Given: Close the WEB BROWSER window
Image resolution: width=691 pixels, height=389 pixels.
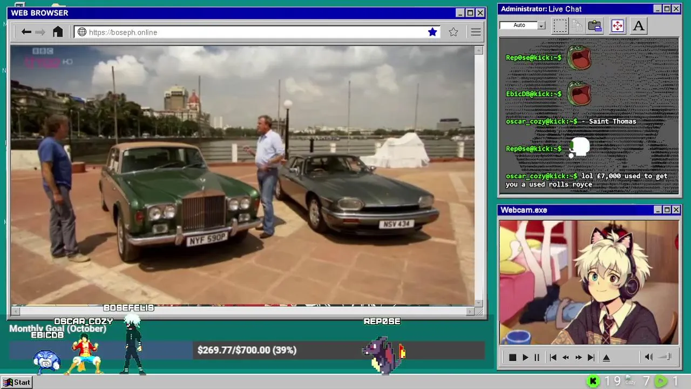Looking at the screenshot, I should point(480,13).
